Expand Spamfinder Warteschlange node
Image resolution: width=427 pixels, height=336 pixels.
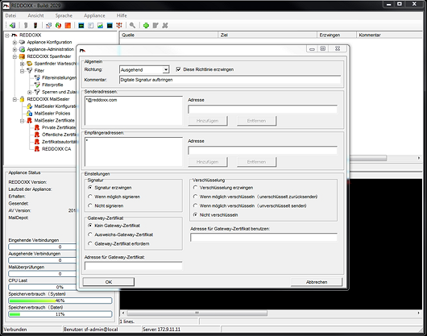[x=23, y=64]
